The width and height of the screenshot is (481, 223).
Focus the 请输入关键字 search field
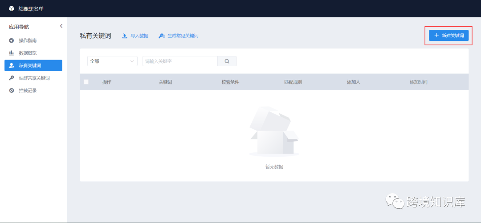tap(180, 61)
